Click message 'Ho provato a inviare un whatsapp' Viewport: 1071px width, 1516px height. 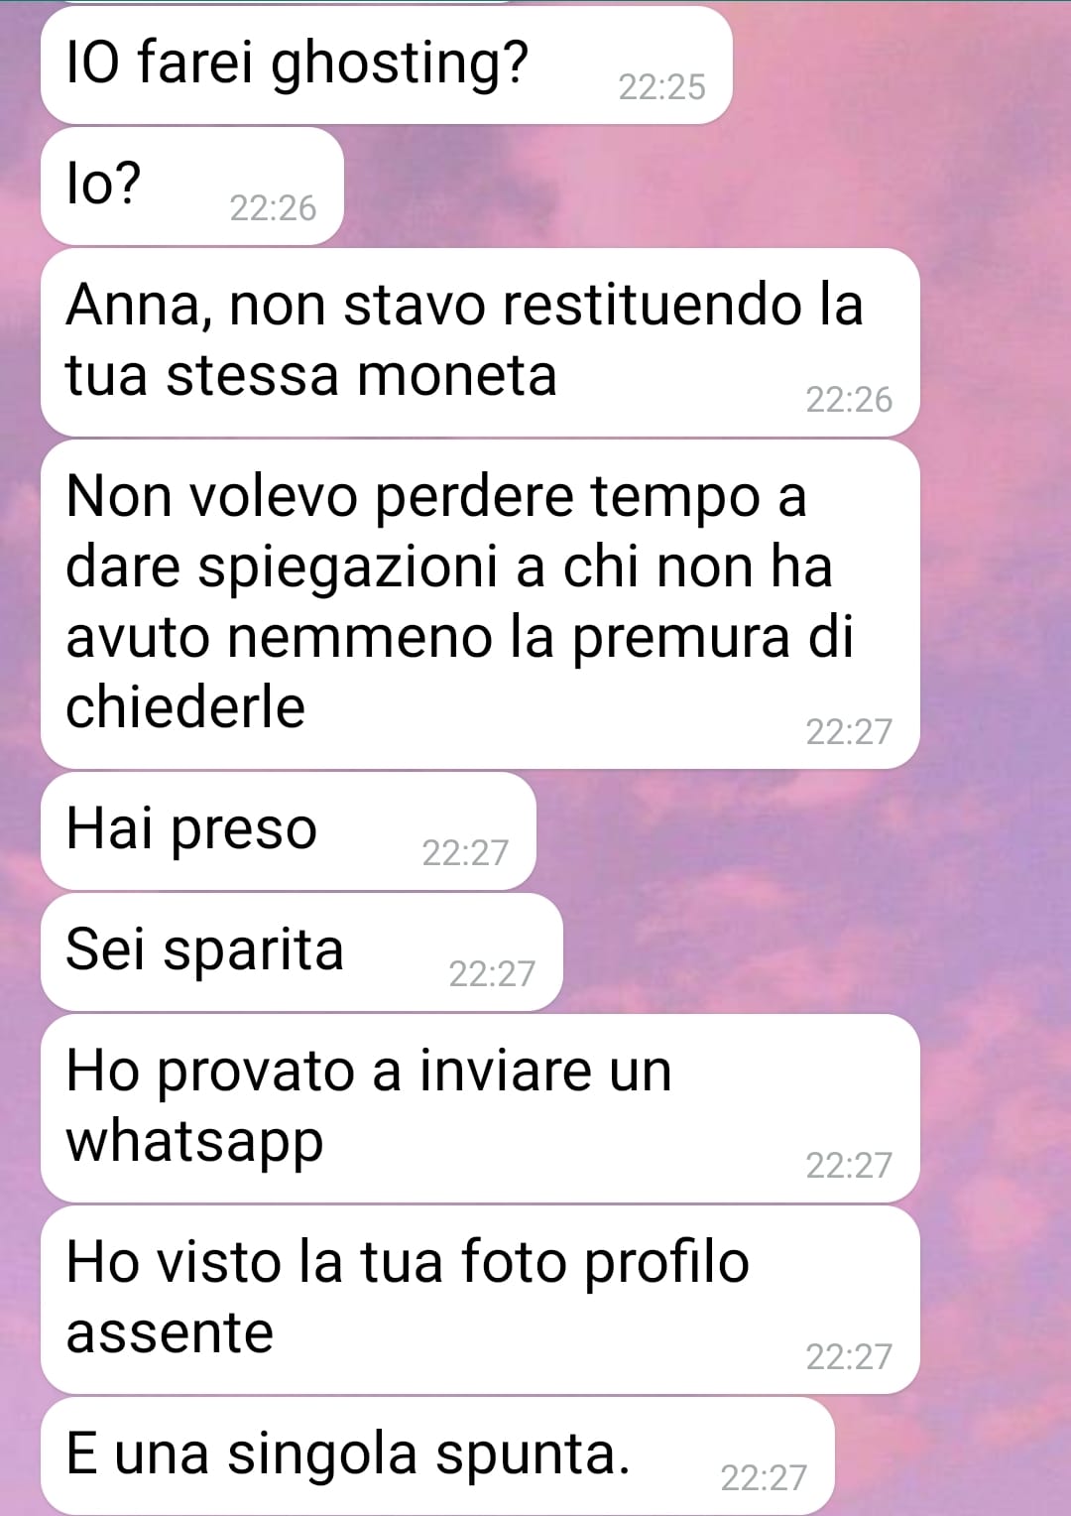[480, 1108]
